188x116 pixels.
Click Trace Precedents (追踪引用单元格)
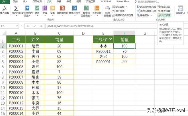pos(146,7)
